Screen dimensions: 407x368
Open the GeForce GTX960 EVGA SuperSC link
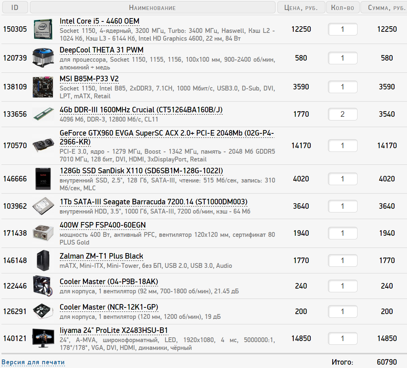click(x=167, y=137)
